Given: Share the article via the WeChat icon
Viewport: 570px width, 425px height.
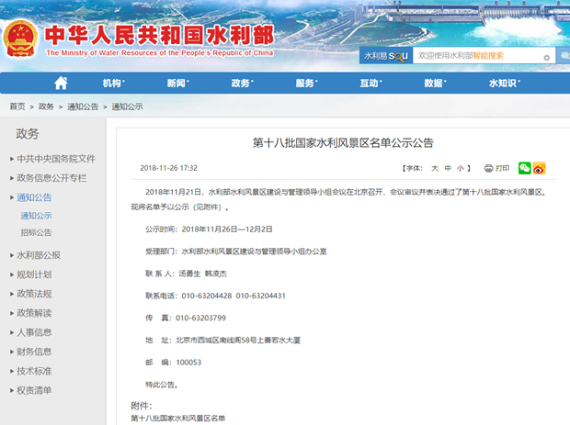Looking at the screenshot, I should pos(524,169).
